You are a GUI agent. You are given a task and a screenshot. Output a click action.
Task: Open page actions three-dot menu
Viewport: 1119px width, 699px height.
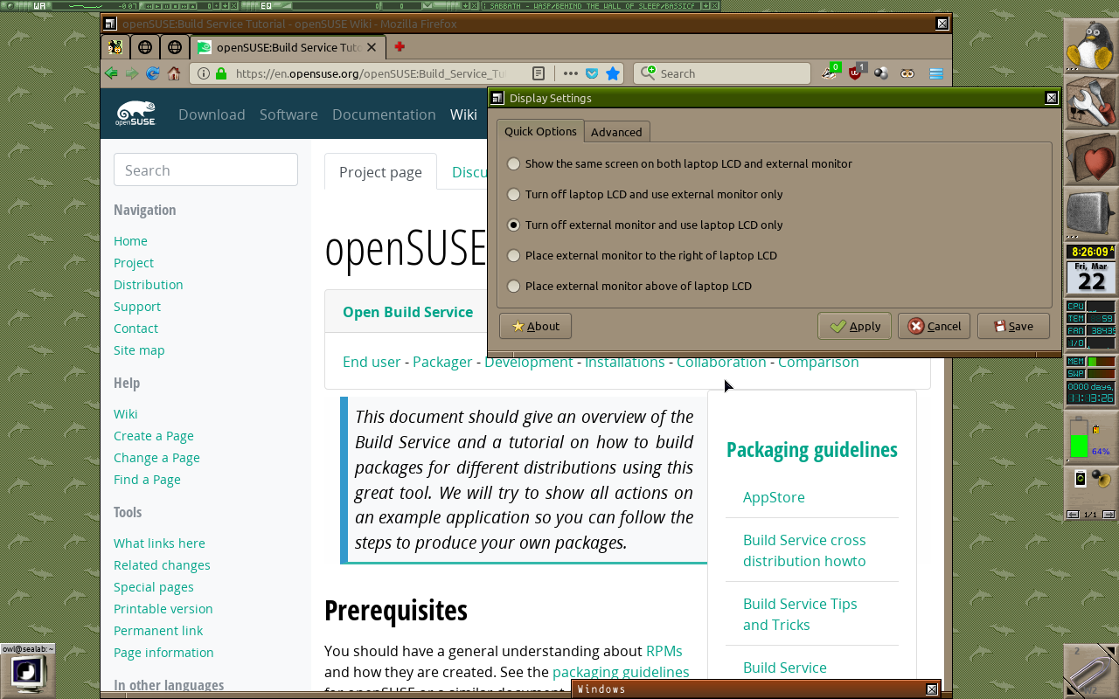[x=570, y=73]
